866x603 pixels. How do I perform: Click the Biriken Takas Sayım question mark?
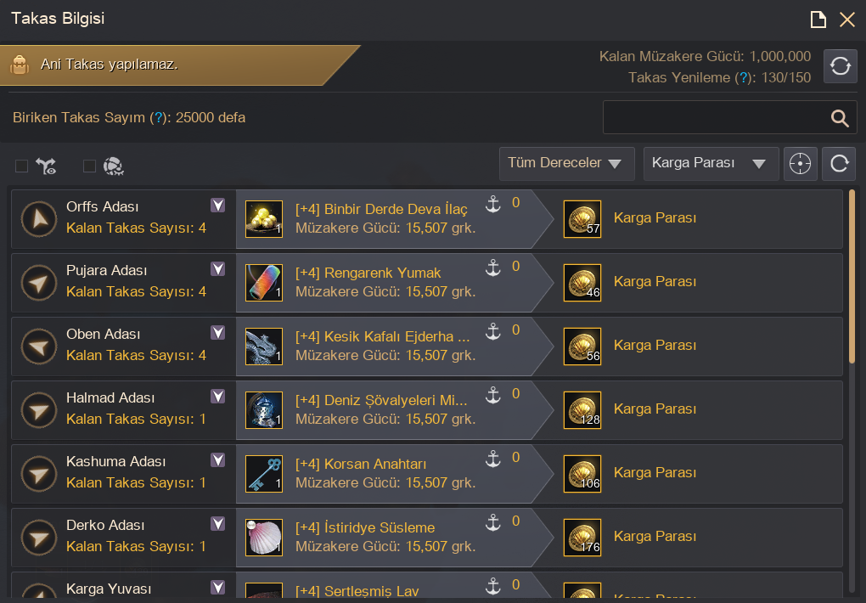tap(157, 118)
